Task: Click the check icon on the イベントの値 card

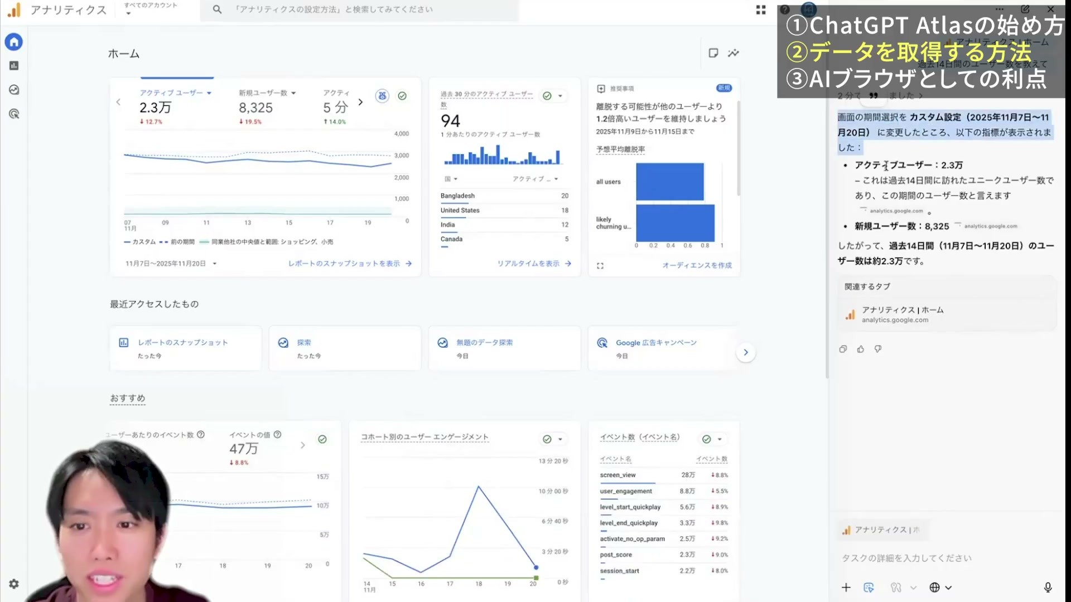Action: pyautogui.click(x=322, y=439)
